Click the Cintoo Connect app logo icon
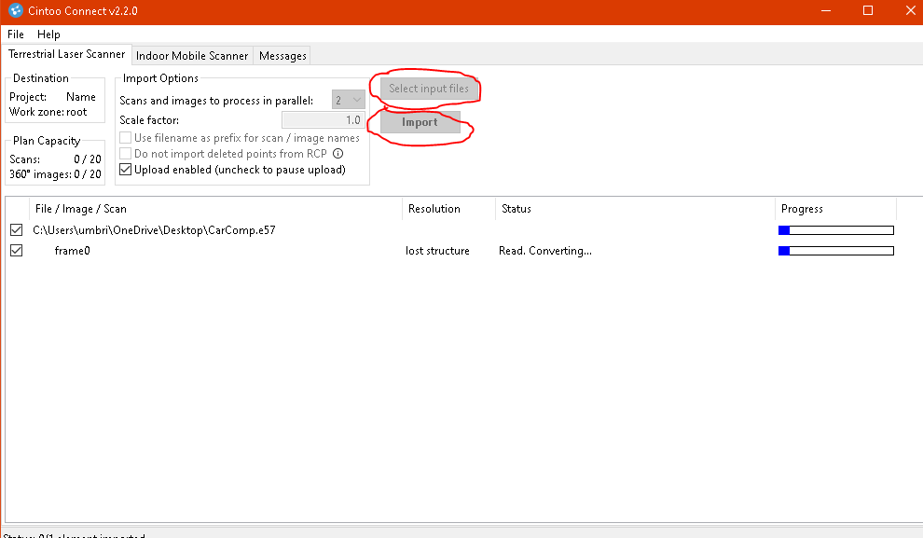 15,10
